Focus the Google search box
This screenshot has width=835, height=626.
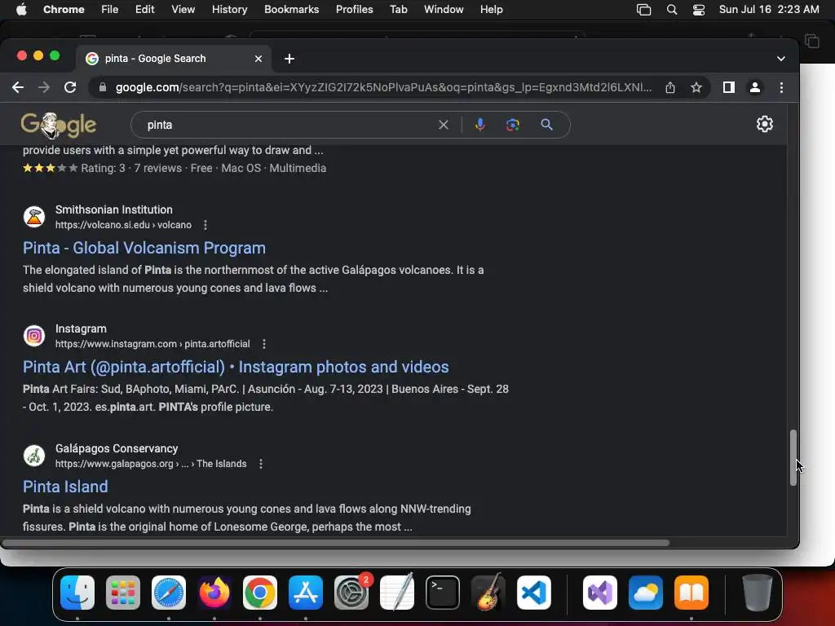288,125
